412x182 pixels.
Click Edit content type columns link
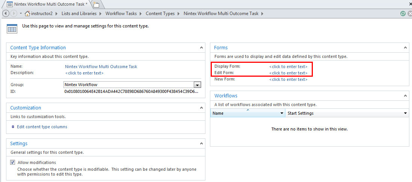coord(42,127)
